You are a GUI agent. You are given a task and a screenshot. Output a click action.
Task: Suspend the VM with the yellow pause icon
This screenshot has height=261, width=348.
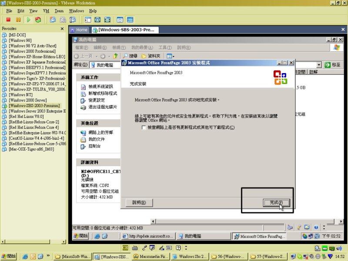(x=18, y=20)
